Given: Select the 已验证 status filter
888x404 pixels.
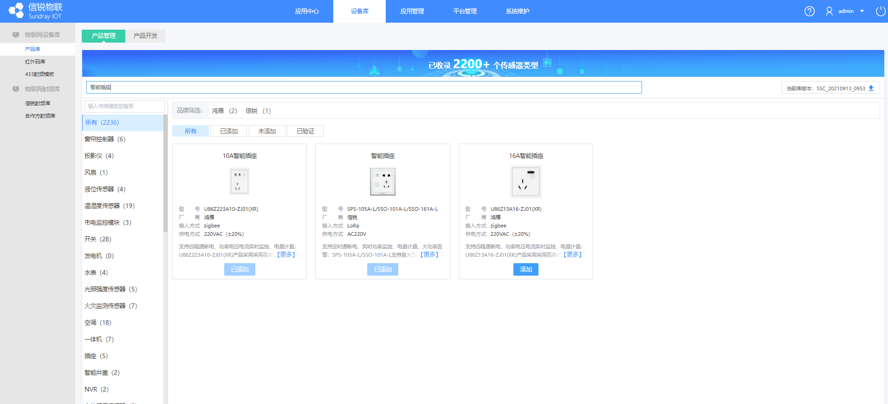Looking at the screenshot, I should click(x=305, y=131).
